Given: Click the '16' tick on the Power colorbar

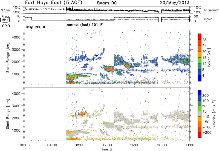Looking at the screenshot, I should 204,58.
